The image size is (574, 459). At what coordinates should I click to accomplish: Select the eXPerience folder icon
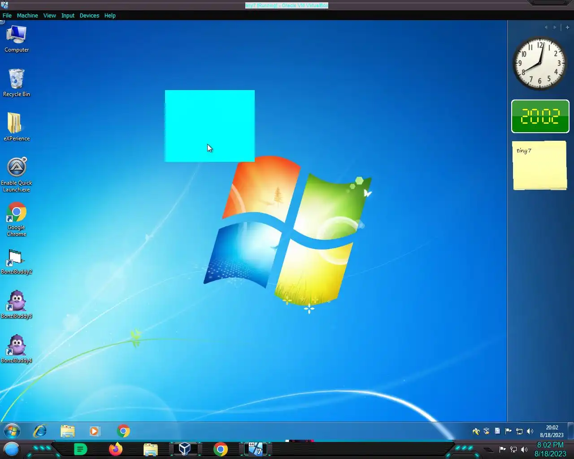tap(17, 127)
